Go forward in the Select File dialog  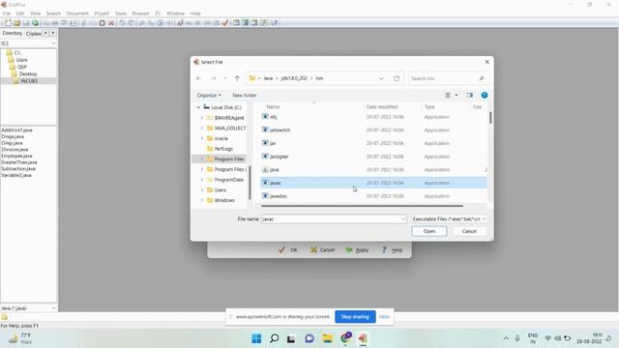click(x=213, y=78)
